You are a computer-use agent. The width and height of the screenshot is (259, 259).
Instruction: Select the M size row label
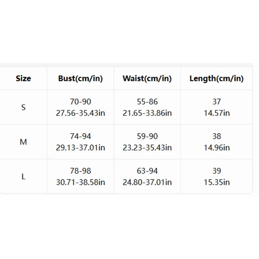click(x=23, y=142)
